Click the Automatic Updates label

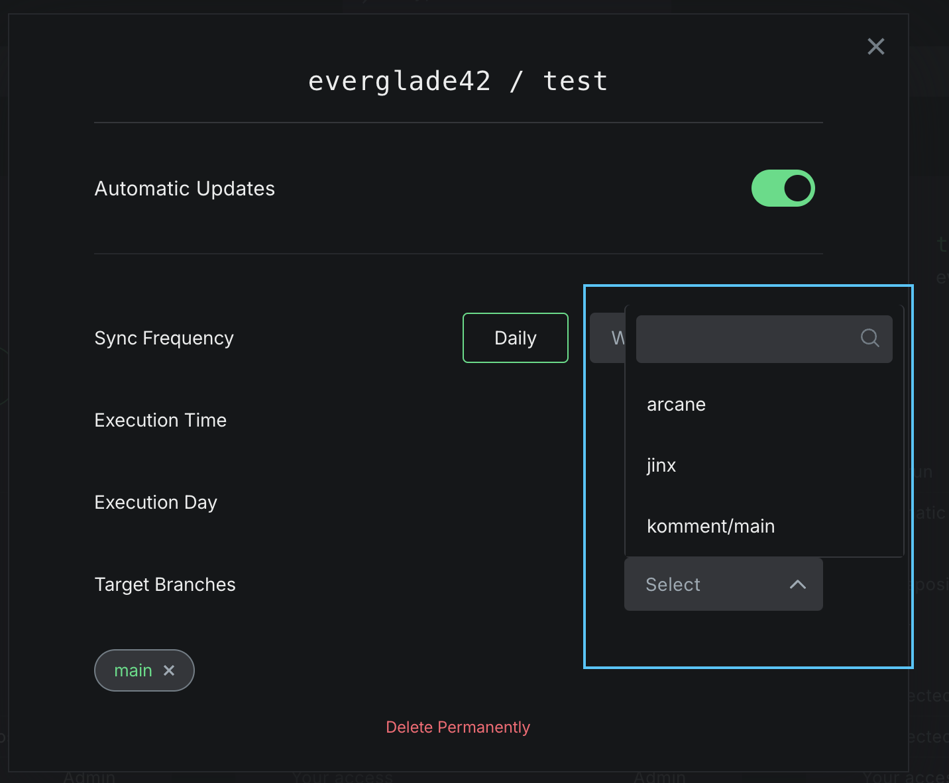(185, 188)
